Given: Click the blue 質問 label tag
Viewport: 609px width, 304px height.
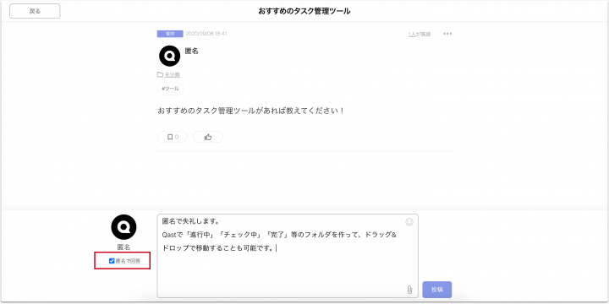Looking at the screenshot, I should click(170, 34).
